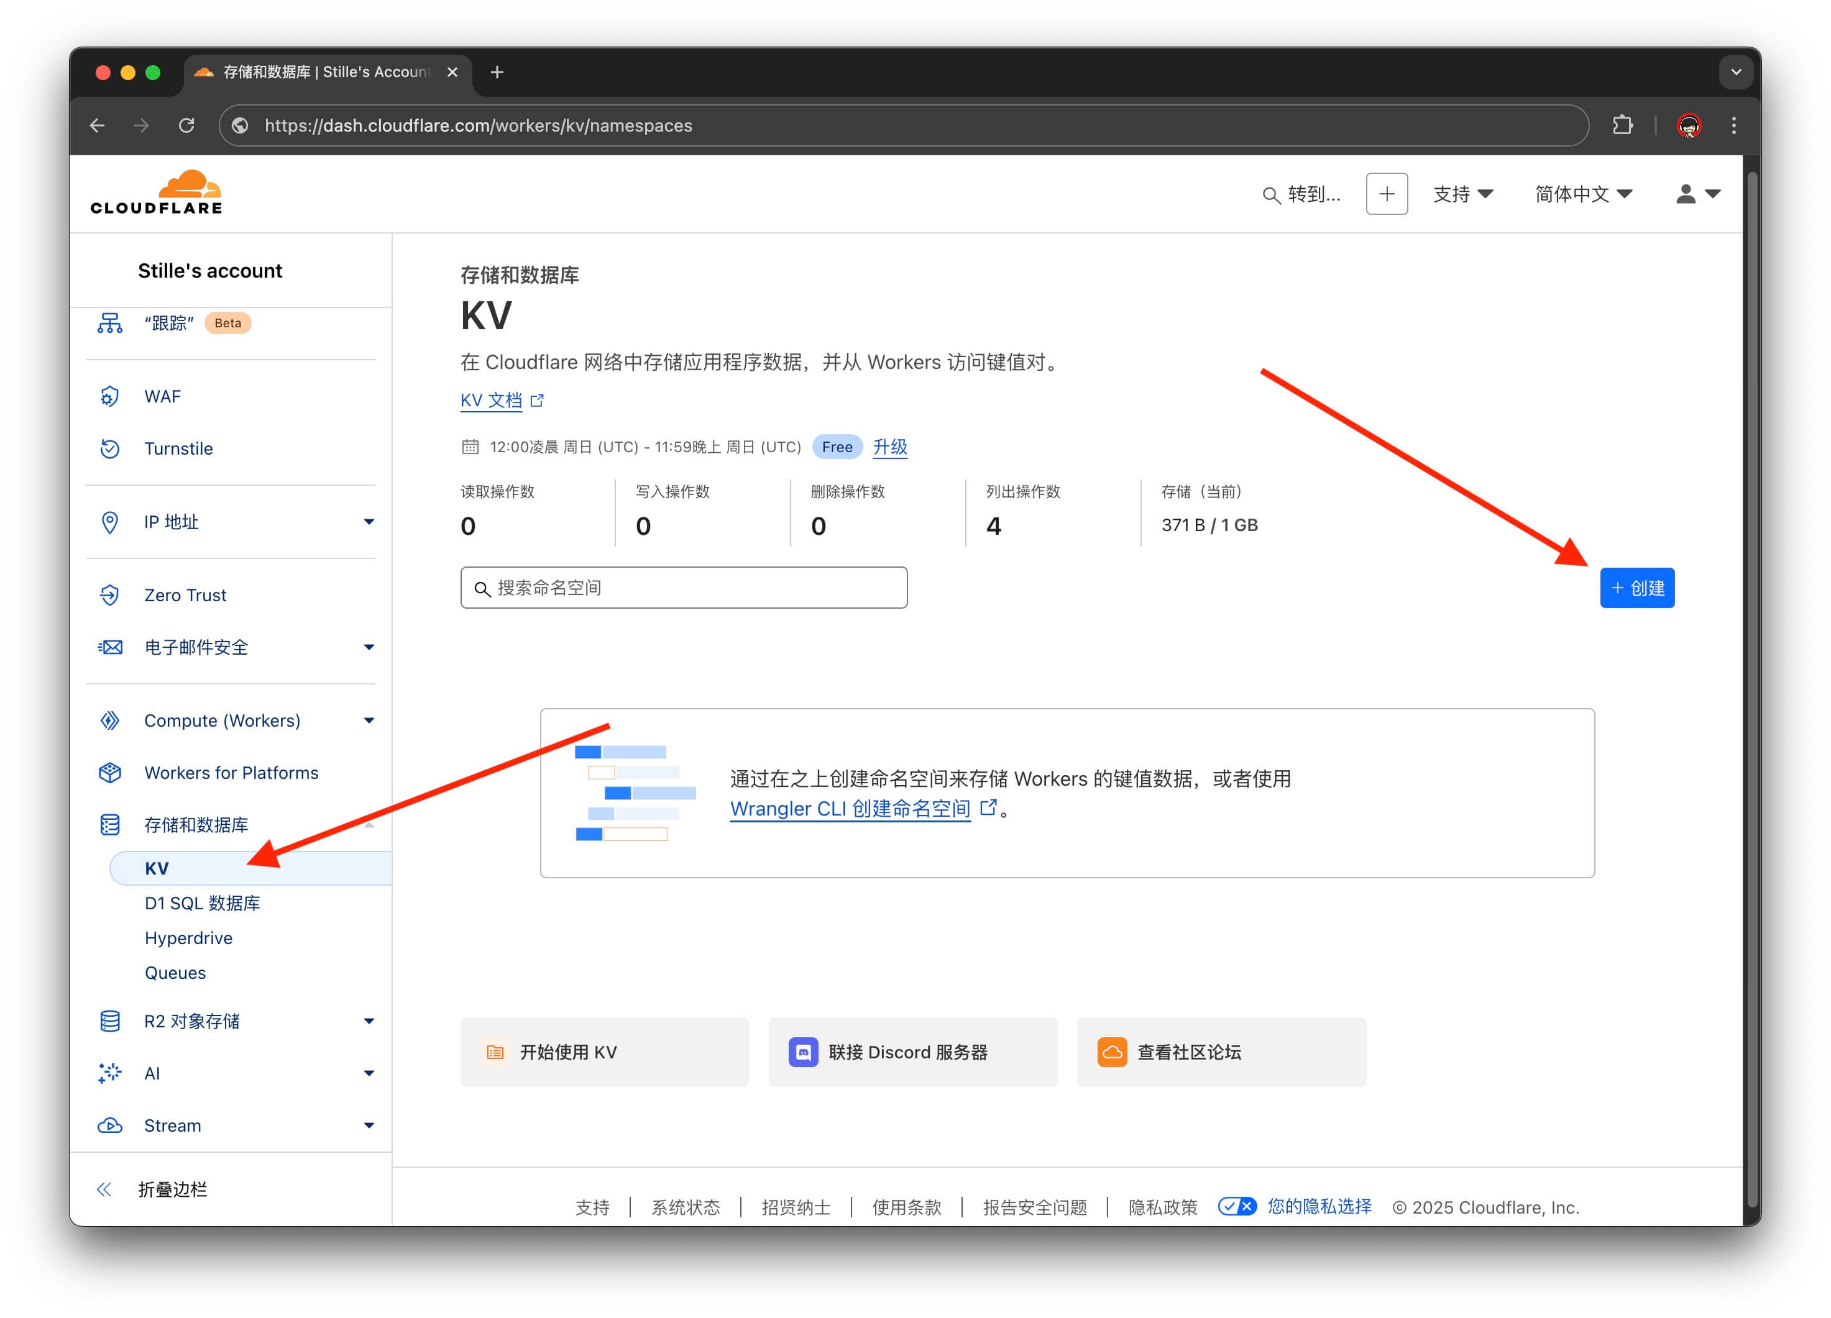1831x1318 pixels.
Task: Click the 搜索命名空间 search field
Action: 684,588
